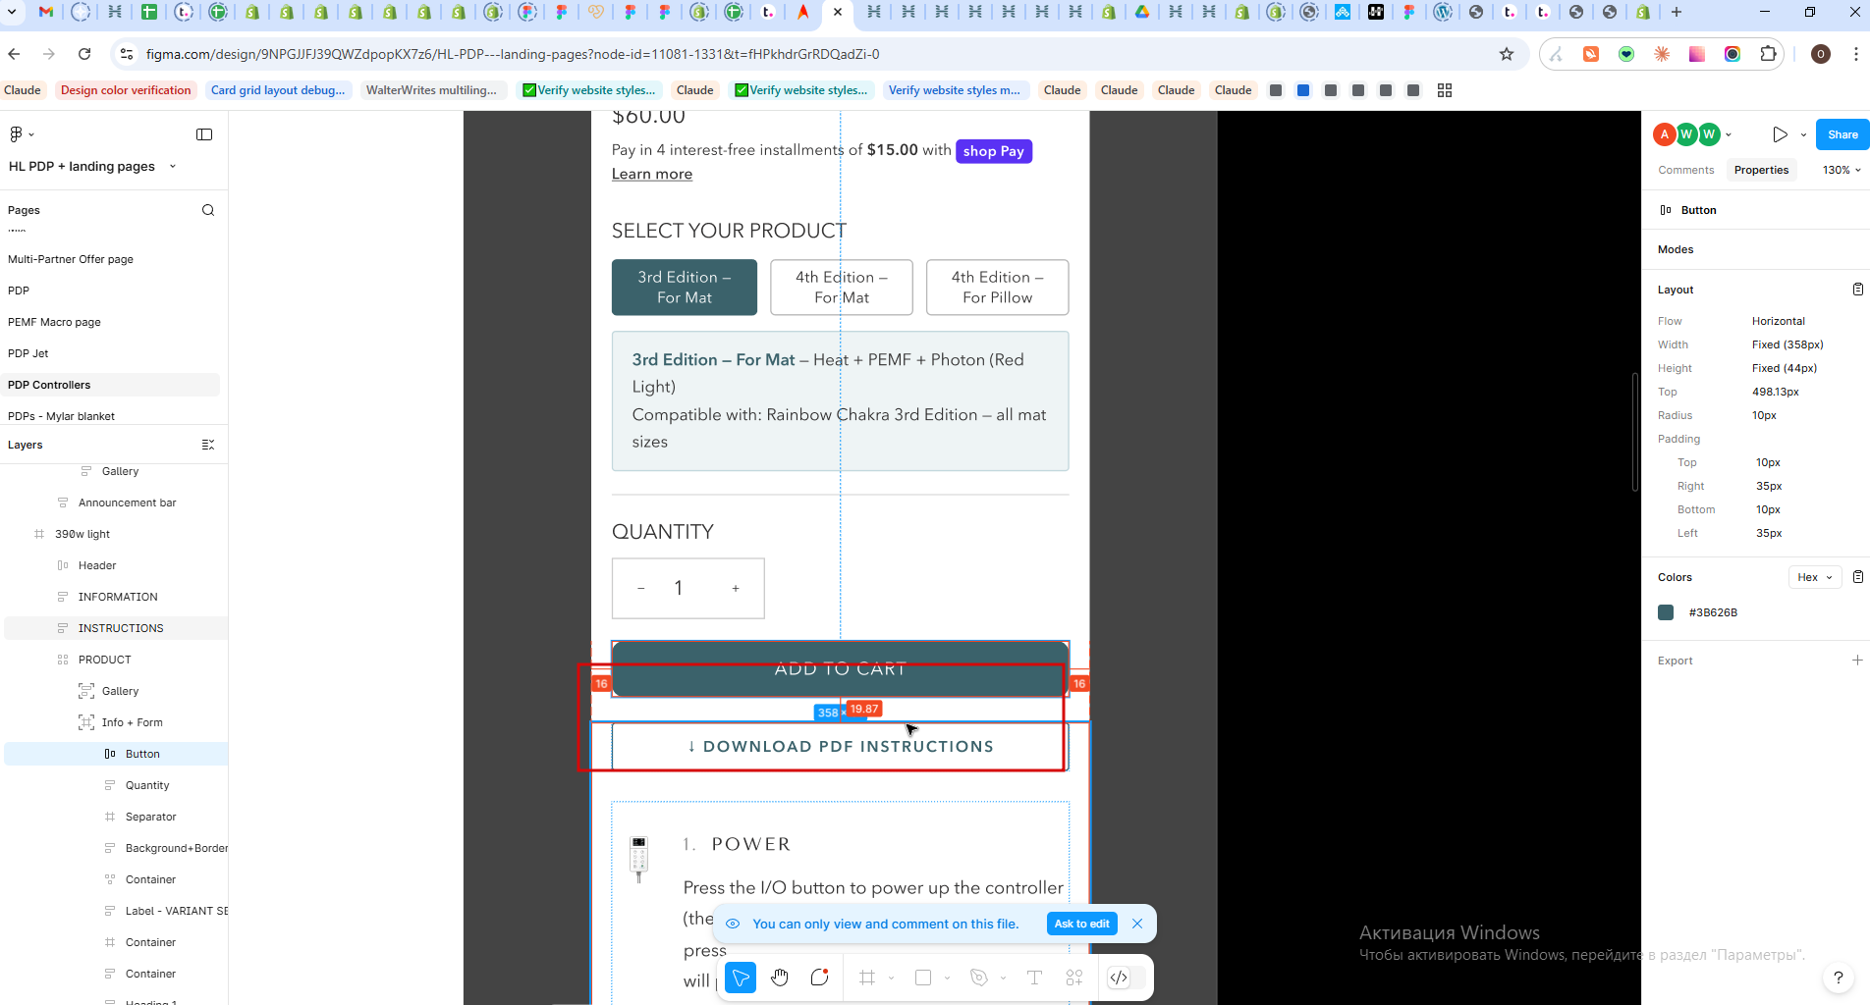Select the Text tool
The width and height of the screenshot is (1870, 1005).
[1034, 978]
